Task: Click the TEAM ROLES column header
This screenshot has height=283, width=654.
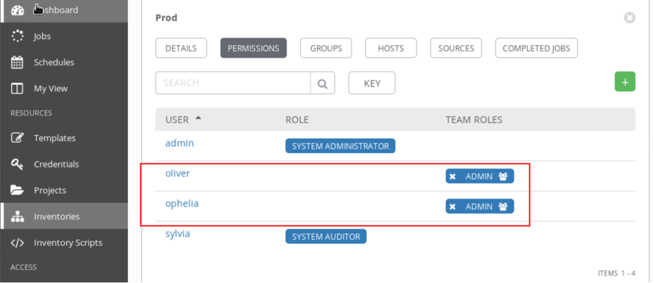Action: pos(474,120)
